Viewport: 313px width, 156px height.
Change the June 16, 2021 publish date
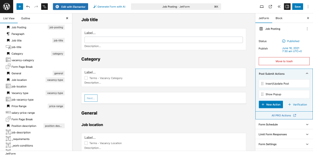[x=292, y=50]
